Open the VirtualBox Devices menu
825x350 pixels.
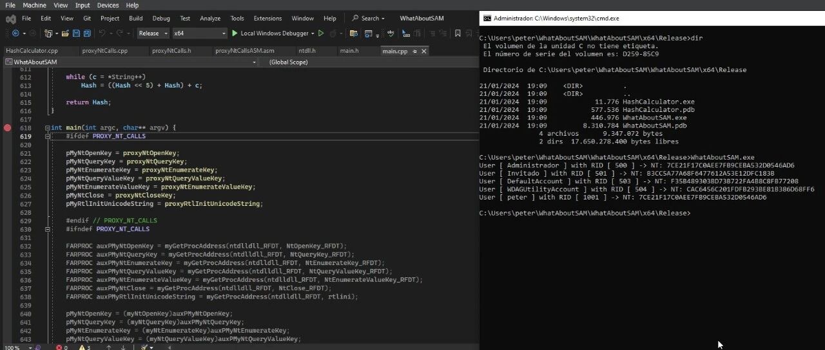pos(108,5)
